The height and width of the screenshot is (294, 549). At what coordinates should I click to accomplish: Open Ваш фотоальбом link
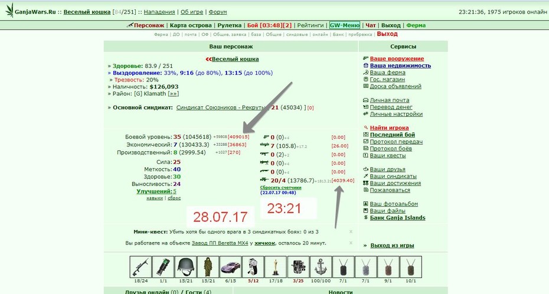pyautogui.click(x=394, y=204)
